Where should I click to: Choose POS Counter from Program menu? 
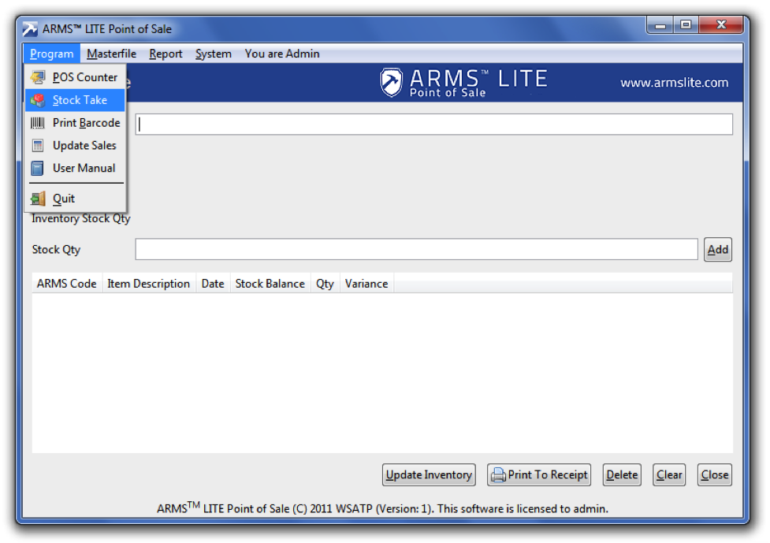[x=75, y=77]
